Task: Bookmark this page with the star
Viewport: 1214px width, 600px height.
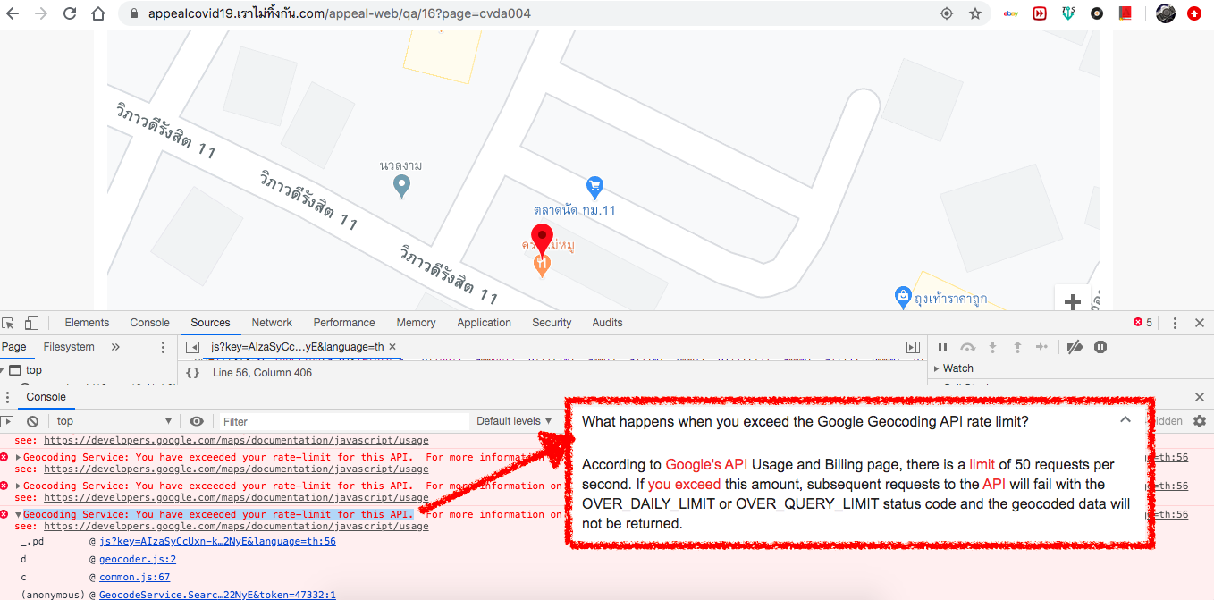Action: pos(975,14)
